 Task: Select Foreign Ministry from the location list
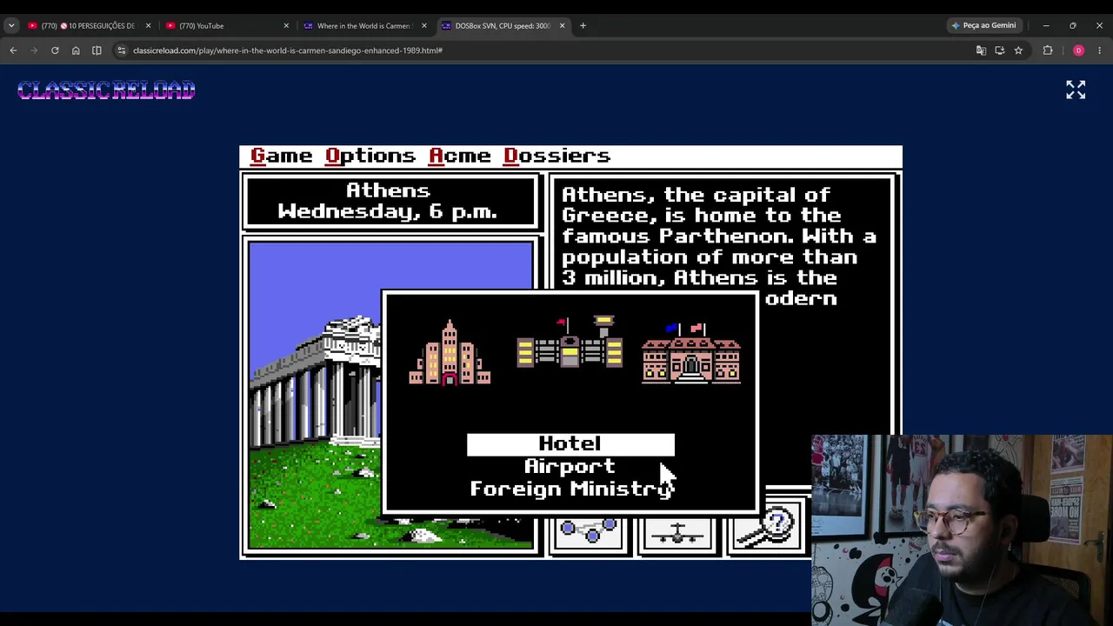pyautogui.click(x=570, y=489)
